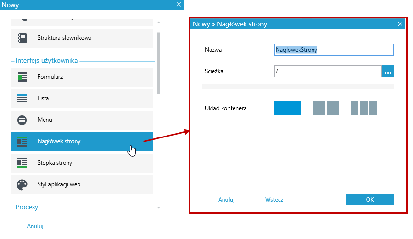
Task: Click the Nowy list scrollbar thumb
Action: click(159, 63)
